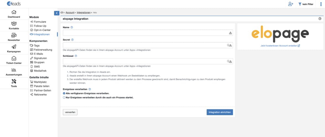Click the Secret input field
325x137 pixels.
pos(148,45)
